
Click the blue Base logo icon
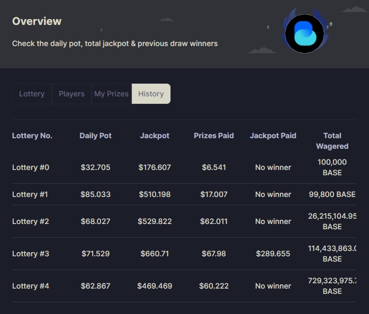click(304, 34)
